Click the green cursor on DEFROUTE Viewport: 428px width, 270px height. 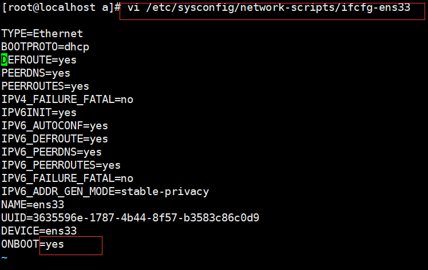[x=5, y=60]
